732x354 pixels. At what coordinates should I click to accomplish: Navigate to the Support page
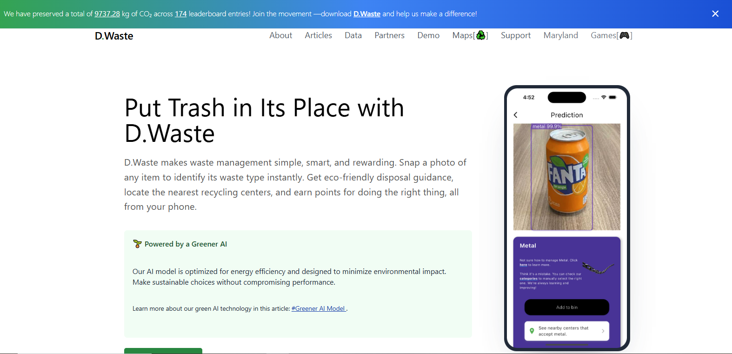[x=515, y=35]
